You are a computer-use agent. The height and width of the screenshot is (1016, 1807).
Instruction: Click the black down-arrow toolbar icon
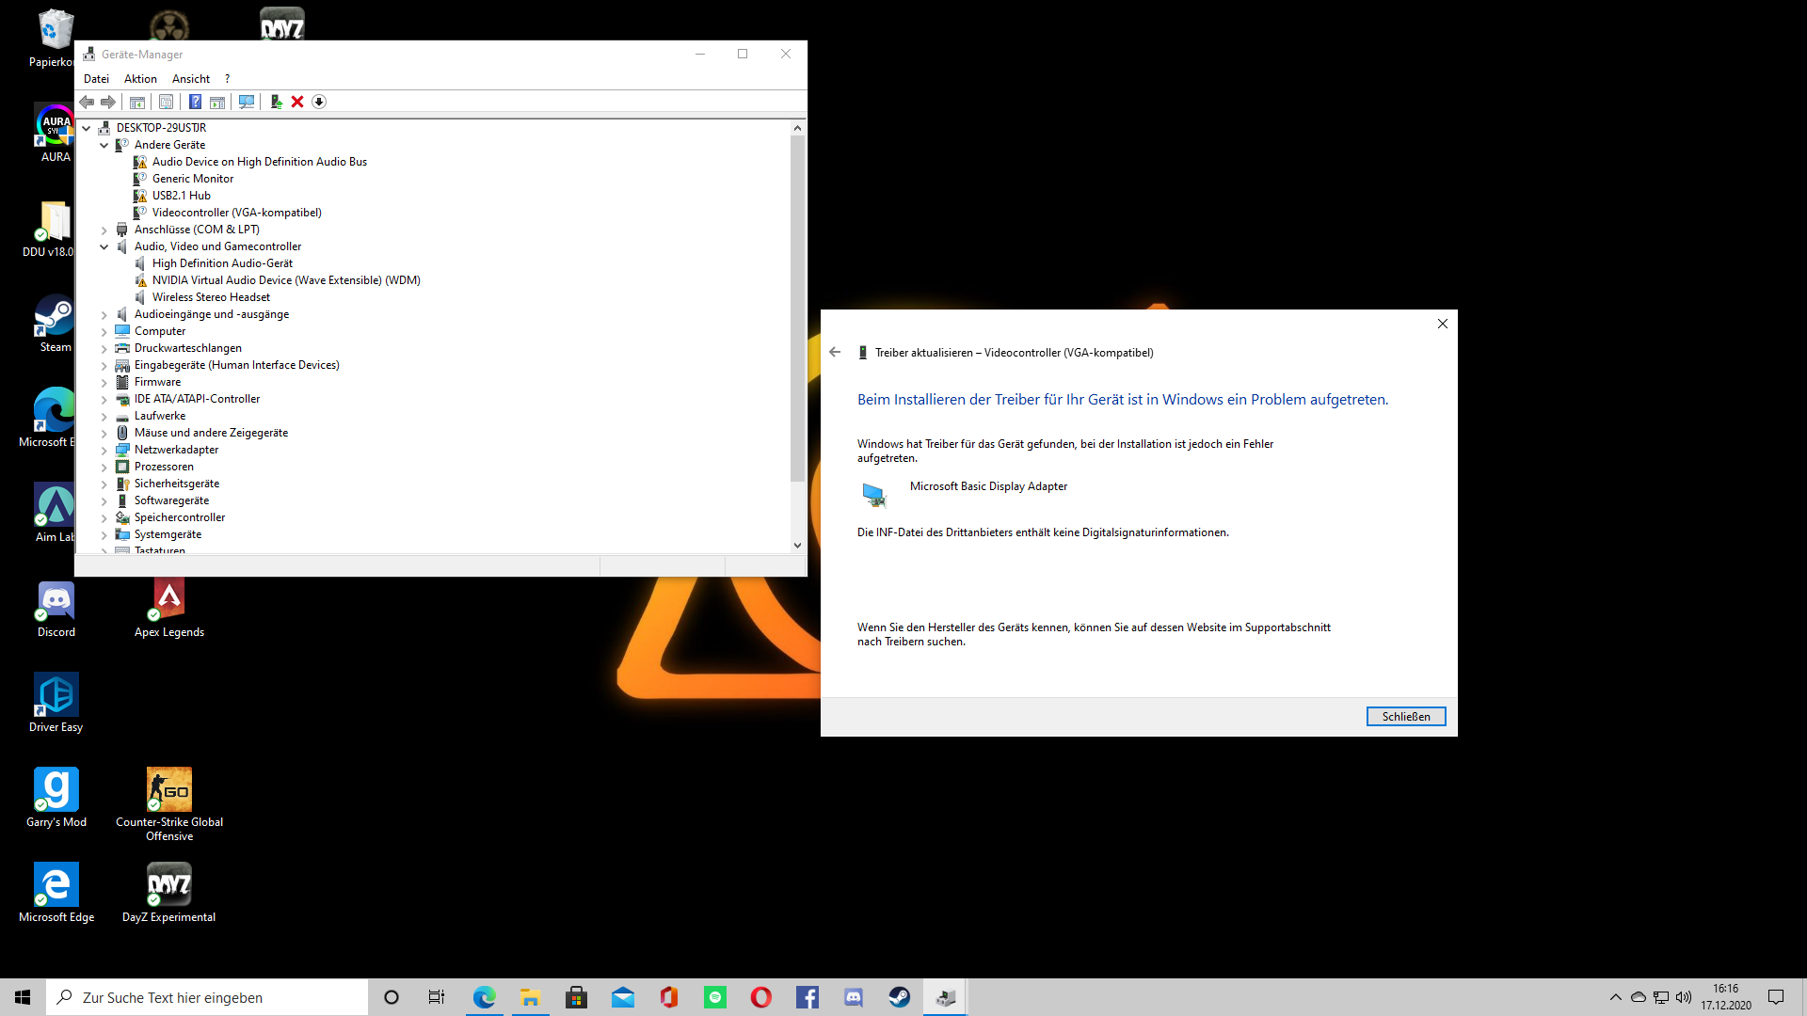[319, 102]
